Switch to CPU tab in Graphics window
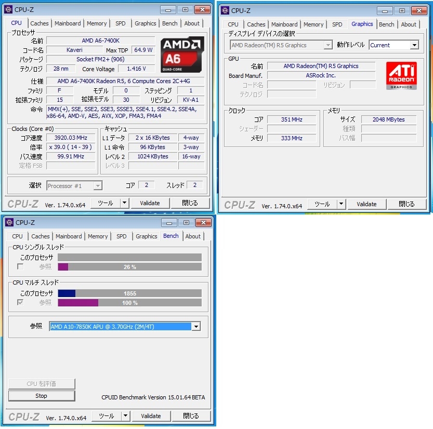The height and width of the screenshot is (429, 433). (x=233, y=24)
